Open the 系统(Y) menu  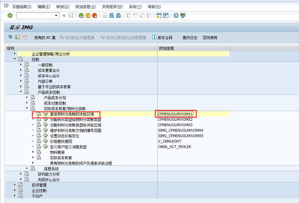pyautogui.click(x=135, y=6)
